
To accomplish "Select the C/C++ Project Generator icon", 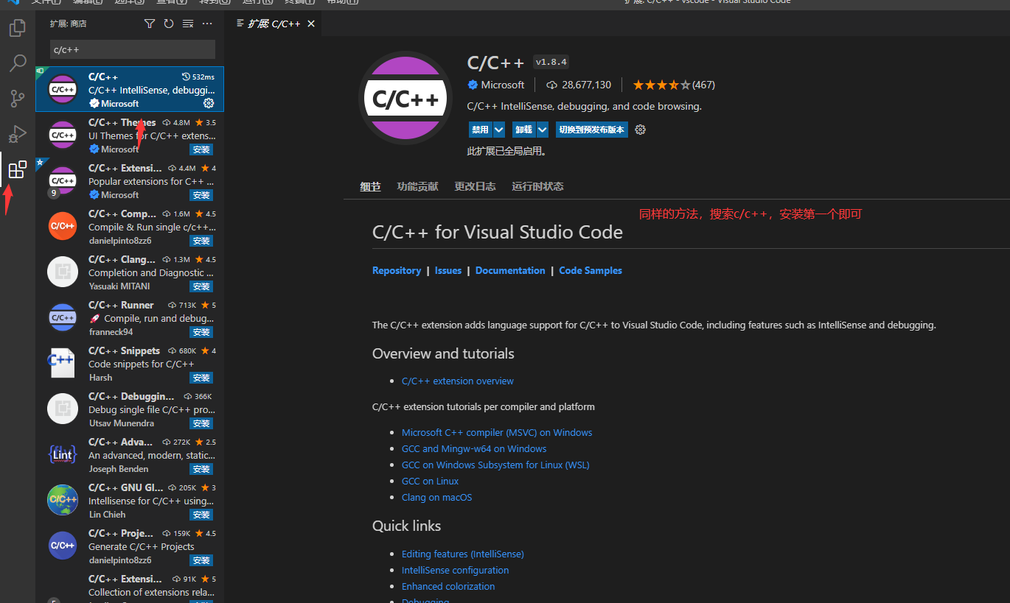I will pos(63,546).
